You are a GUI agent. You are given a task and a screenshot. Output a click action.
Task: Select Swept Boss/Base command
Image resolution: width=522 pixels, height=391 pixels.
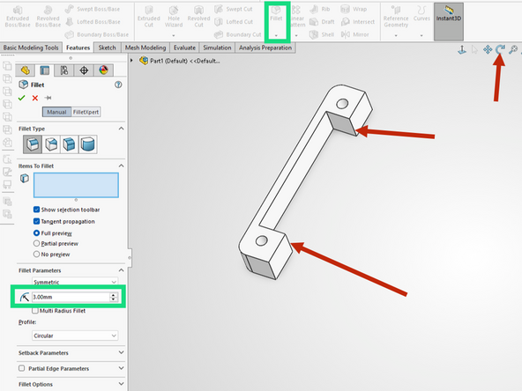[x=93, y=9]
